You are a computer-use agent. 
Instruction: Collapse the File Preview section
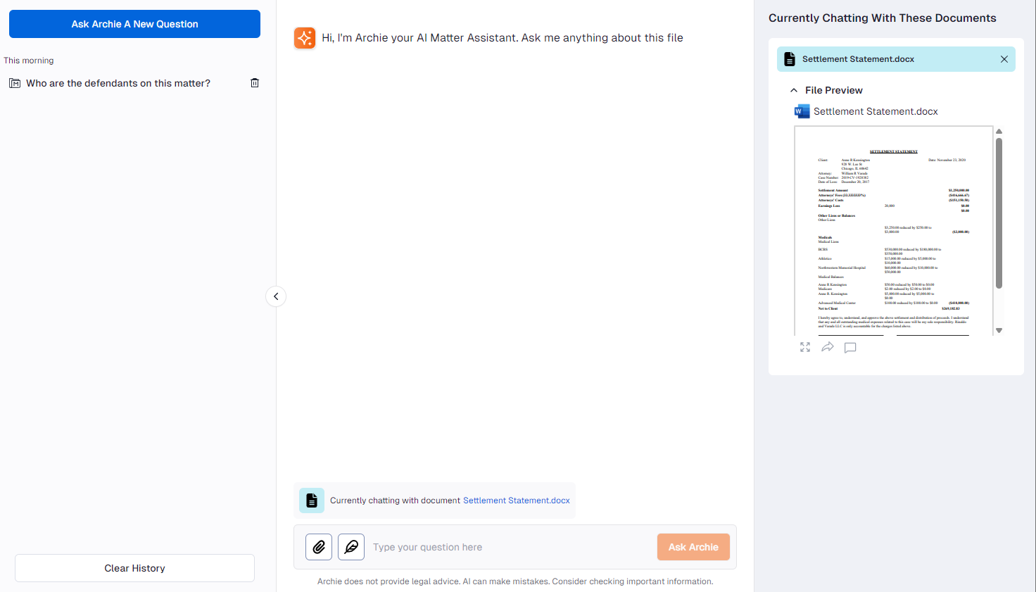[x=794, y=90]
